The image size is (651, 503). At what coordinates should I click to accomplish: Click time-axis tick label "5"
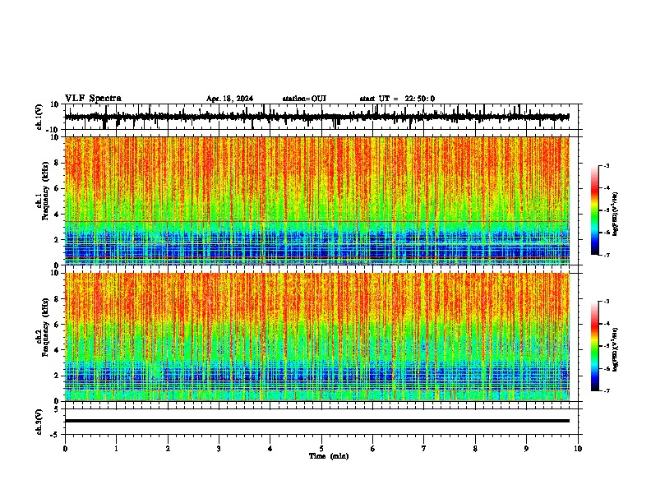pos(321,449)
